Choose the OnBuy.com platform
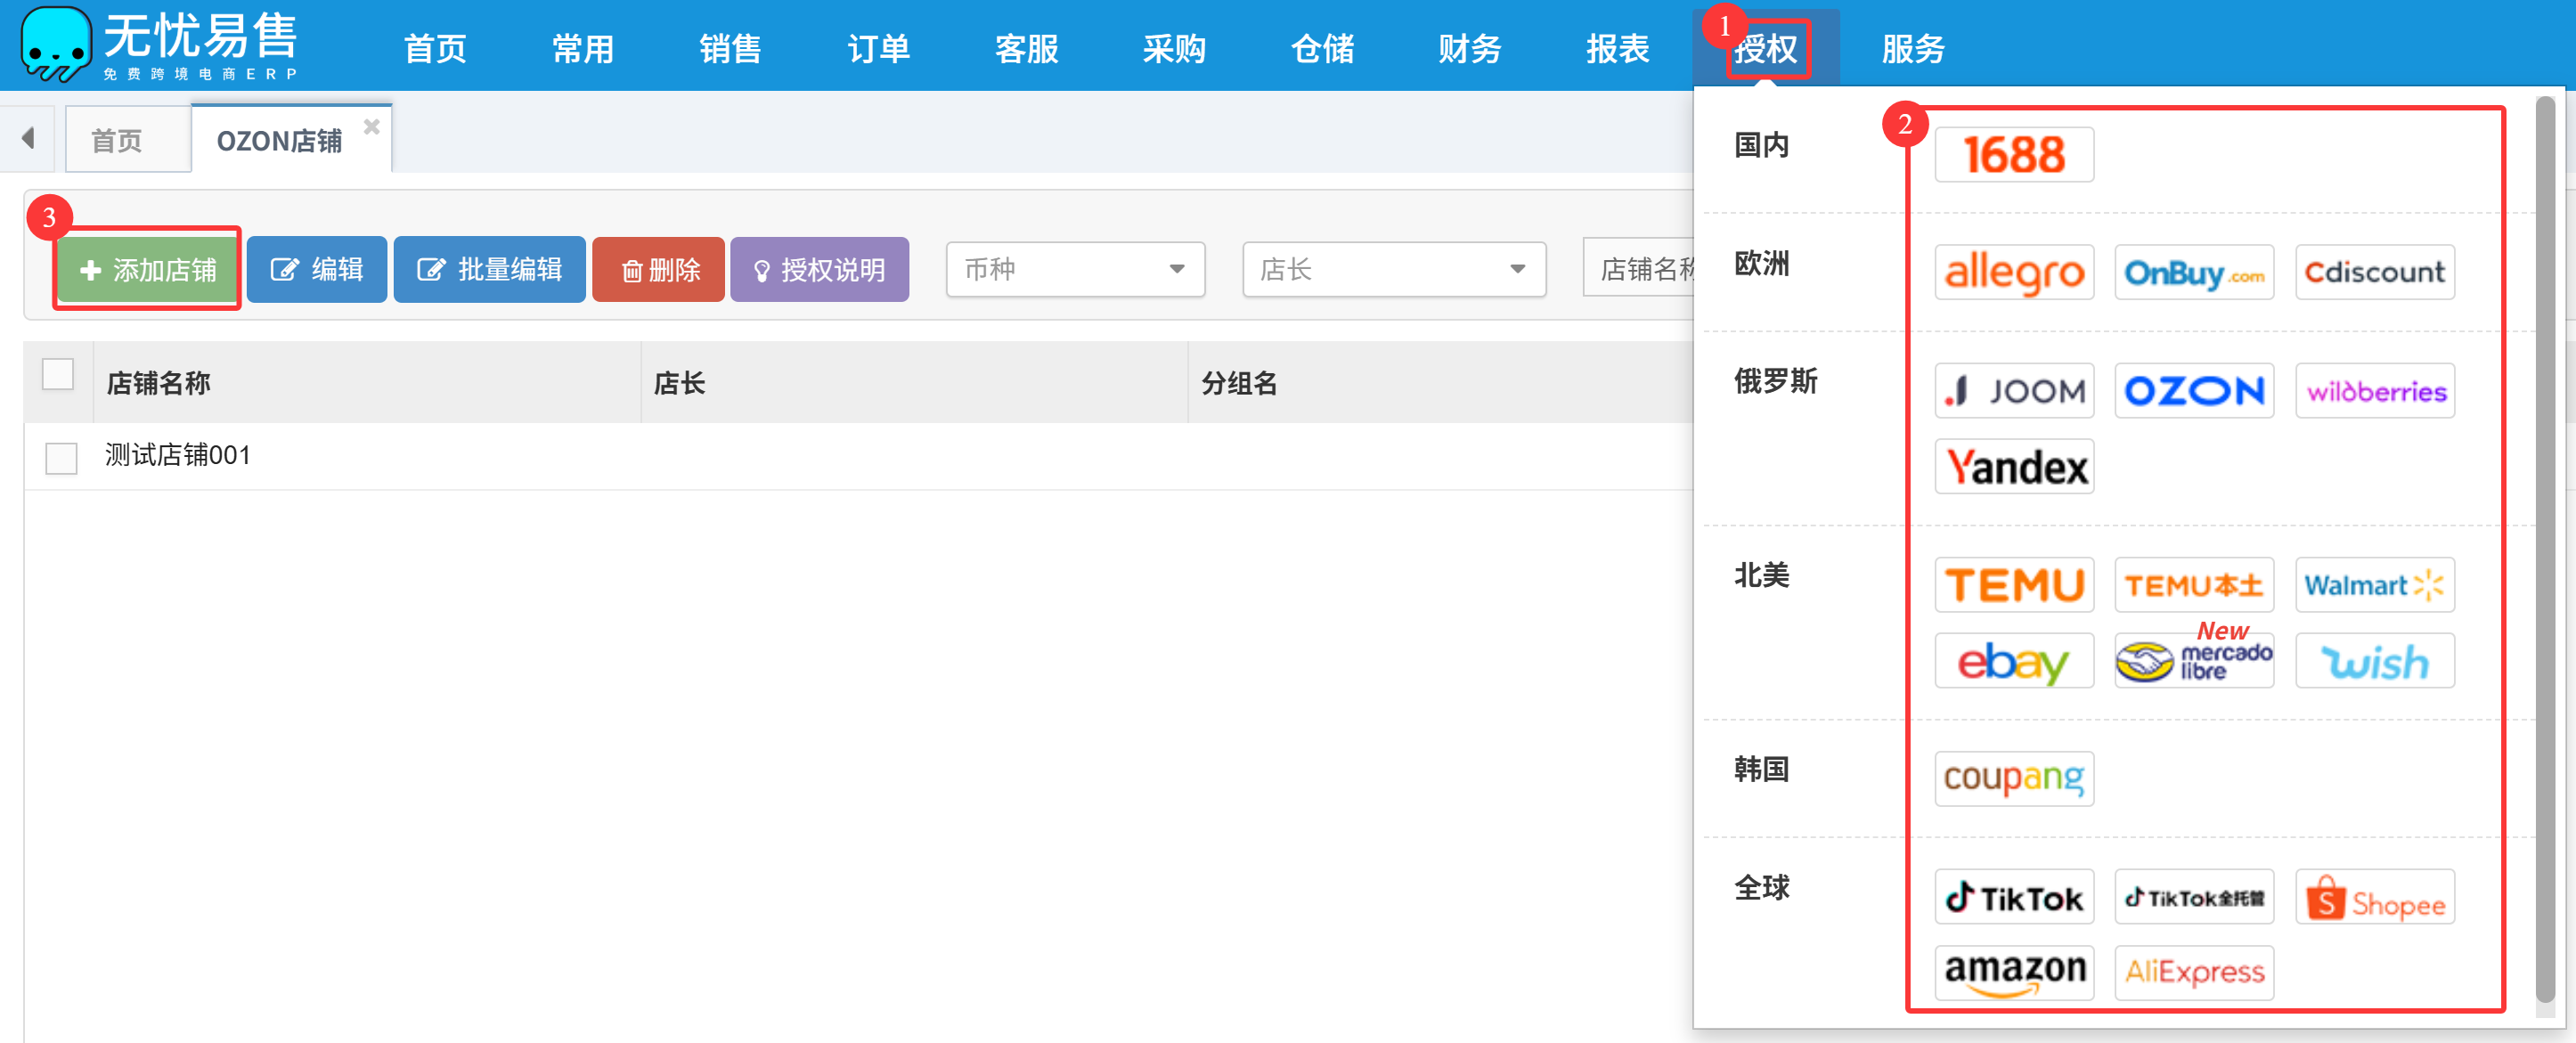2576x1043 pixels. [x=2194, y=272]
